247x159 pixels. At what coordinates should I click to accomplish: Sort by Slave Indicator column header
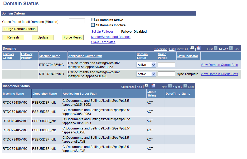pyautogui.click(x=188, y=56)
